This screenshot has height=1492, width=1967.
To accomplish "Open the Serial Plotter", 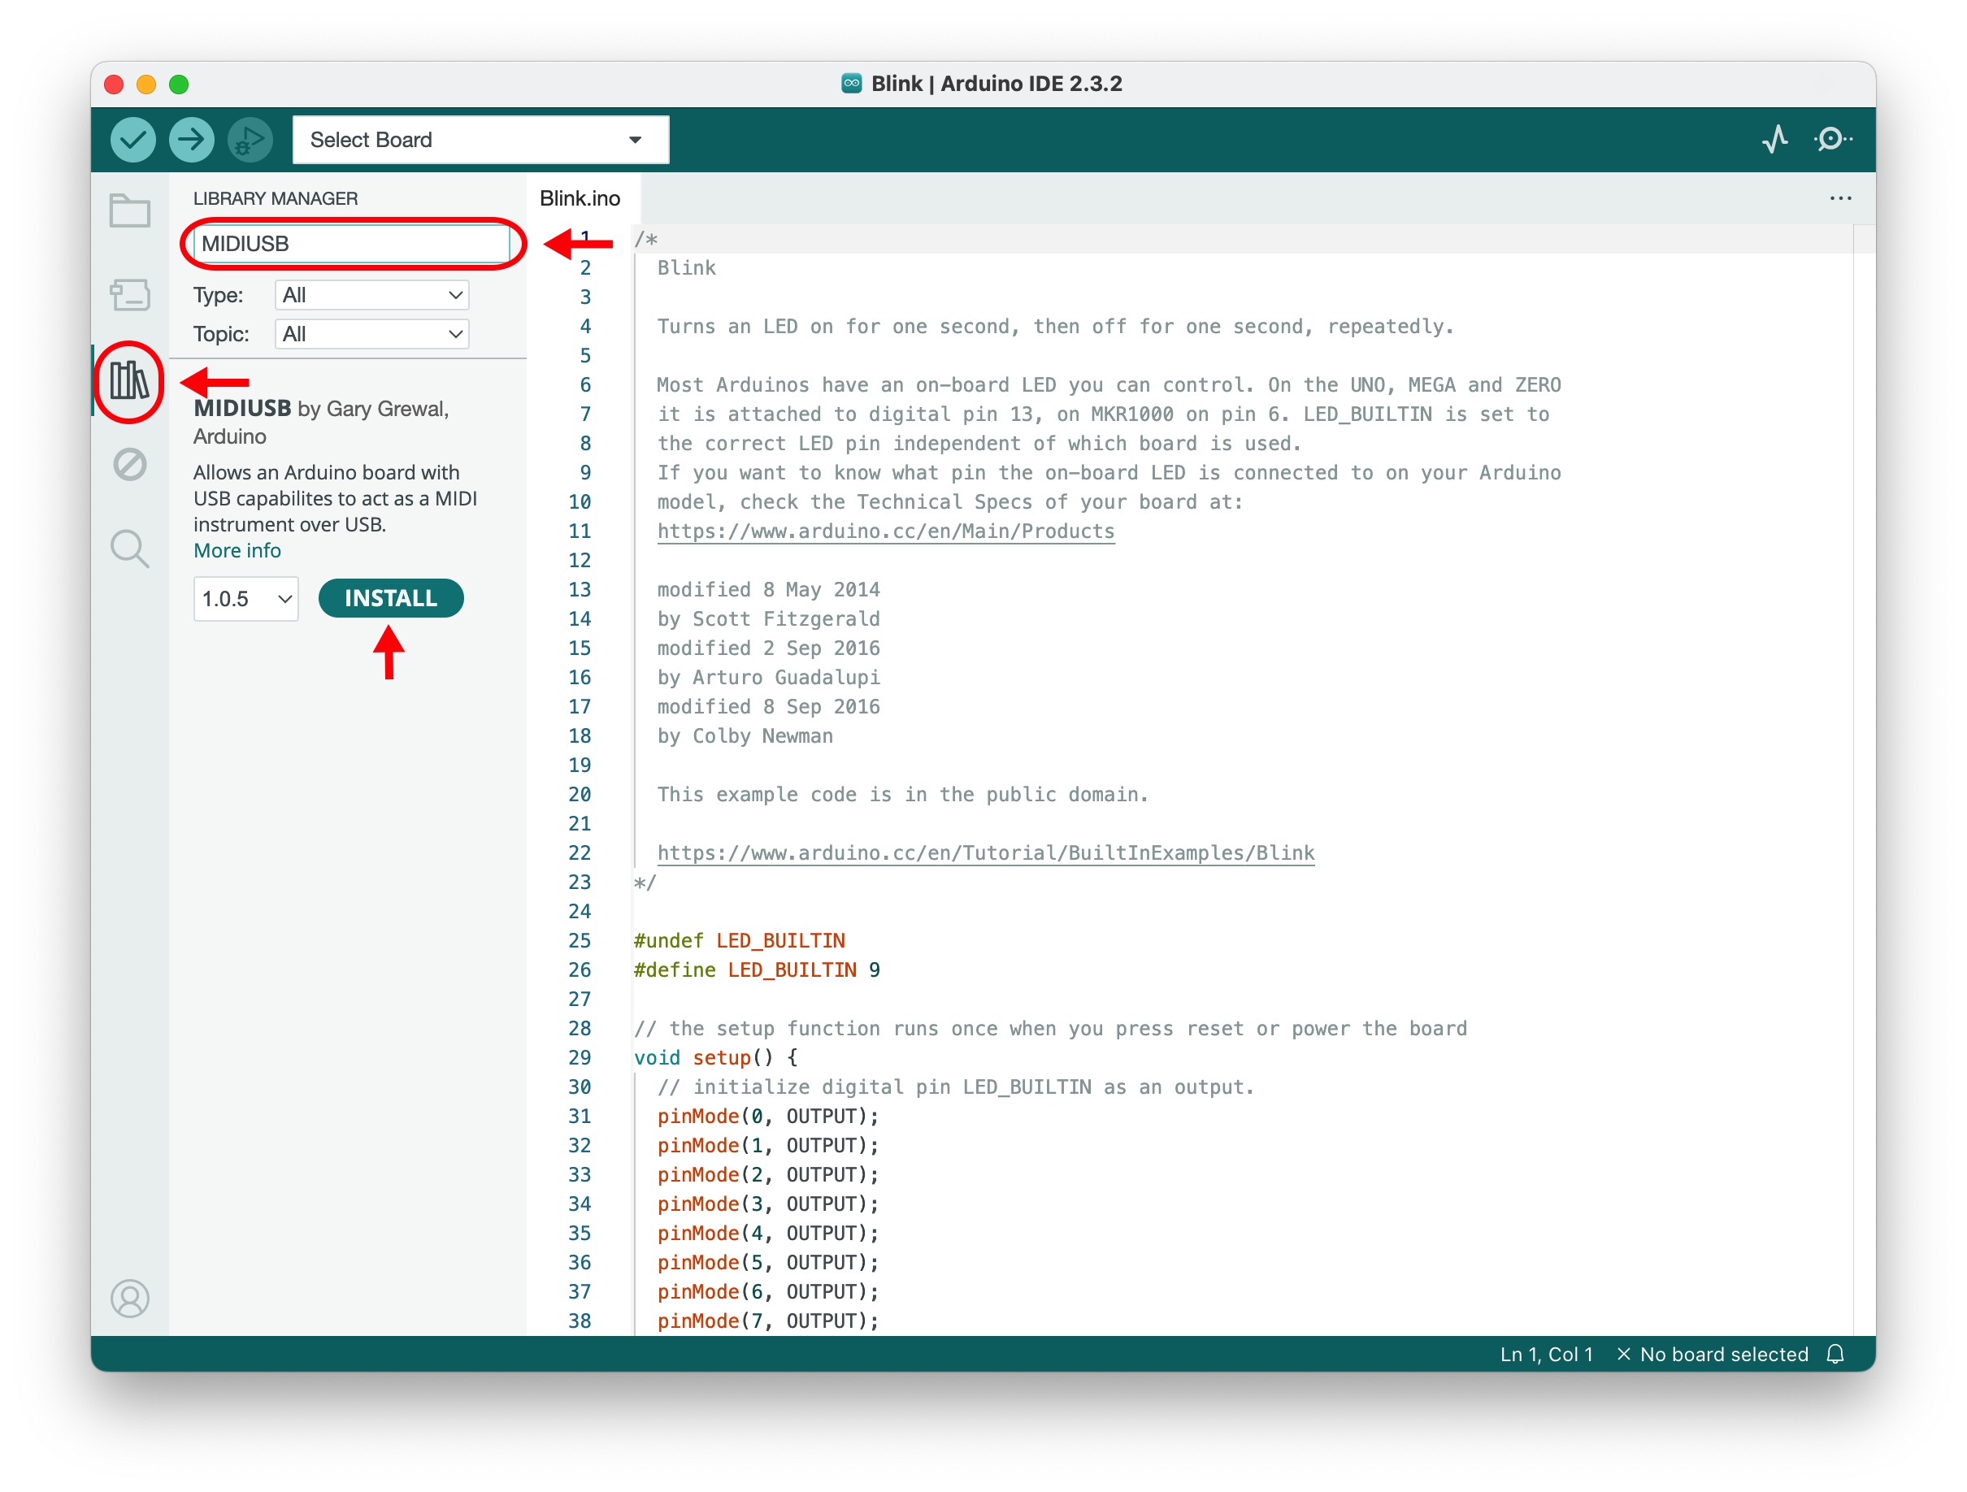I will tap(1776, 140).
